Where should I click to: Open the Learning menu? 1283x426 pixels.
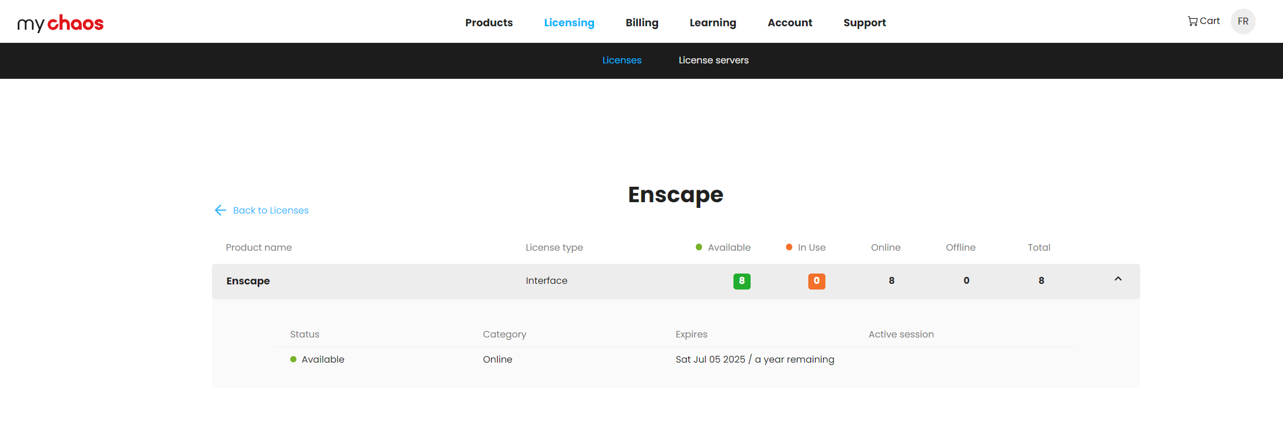pos(713,23)
